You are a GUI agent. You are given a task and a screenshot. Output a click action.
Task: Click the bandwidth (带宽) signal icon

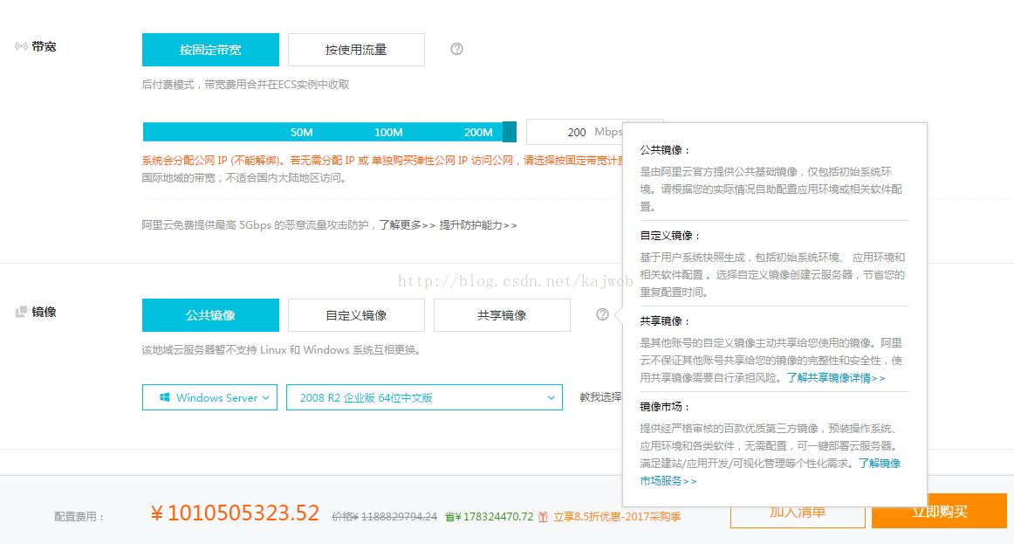[x=22, y=46]
